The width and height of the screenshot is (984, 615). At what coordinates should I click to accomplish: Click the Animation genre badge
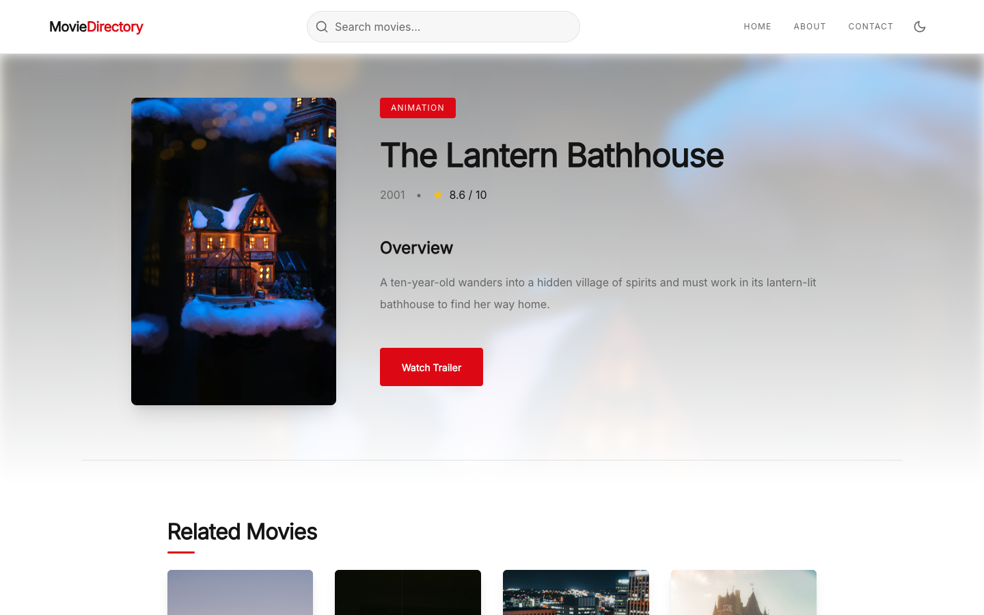(418, 108)
